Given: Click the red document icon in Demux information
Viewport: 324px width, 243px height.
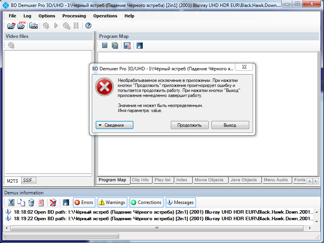Looking at the screenshot, I should tap(41, 202).
